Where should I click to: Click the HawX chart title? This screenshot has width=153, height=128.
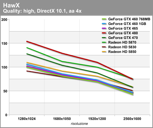coord(11,5)
